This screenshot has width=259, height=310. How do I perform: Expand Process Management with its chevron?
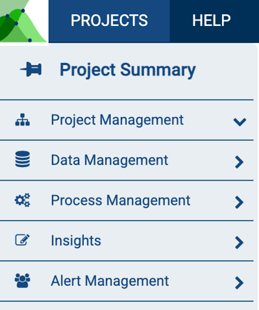(240, 202)
